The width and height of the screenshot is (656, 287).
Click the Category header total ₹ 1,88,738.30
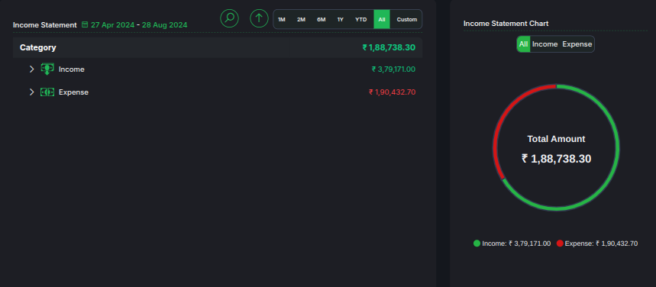[389, 47]
